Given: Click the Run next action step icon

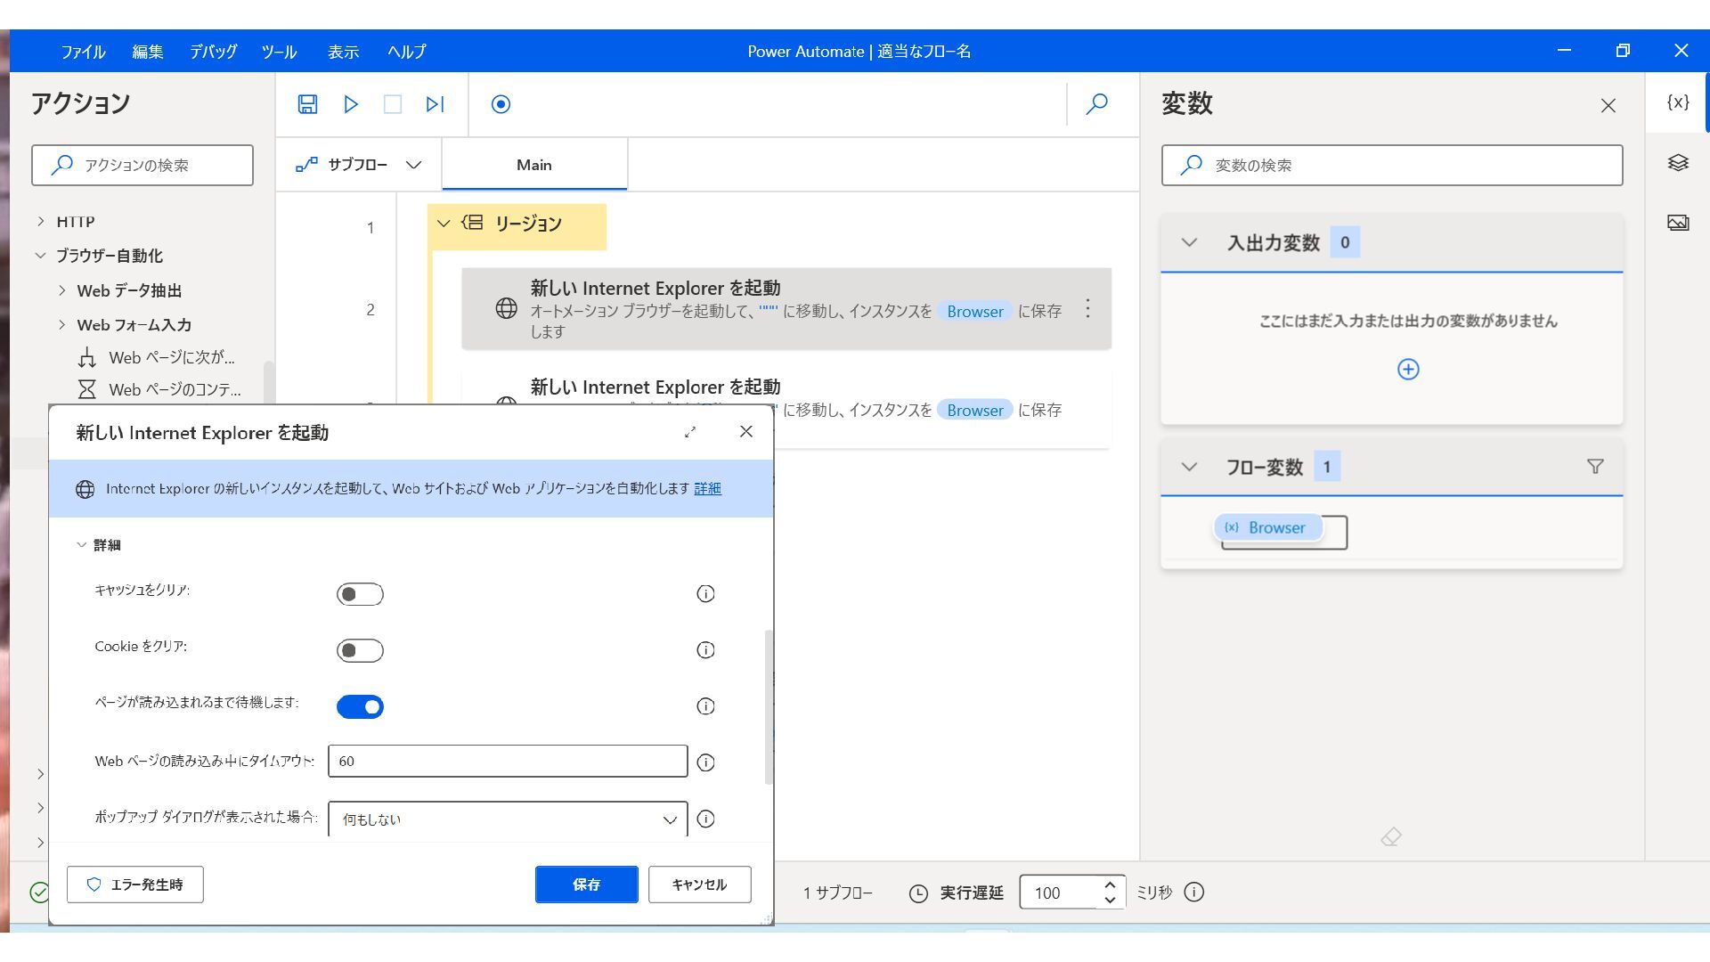Looking at the screenshot, I should coord(435,104).
